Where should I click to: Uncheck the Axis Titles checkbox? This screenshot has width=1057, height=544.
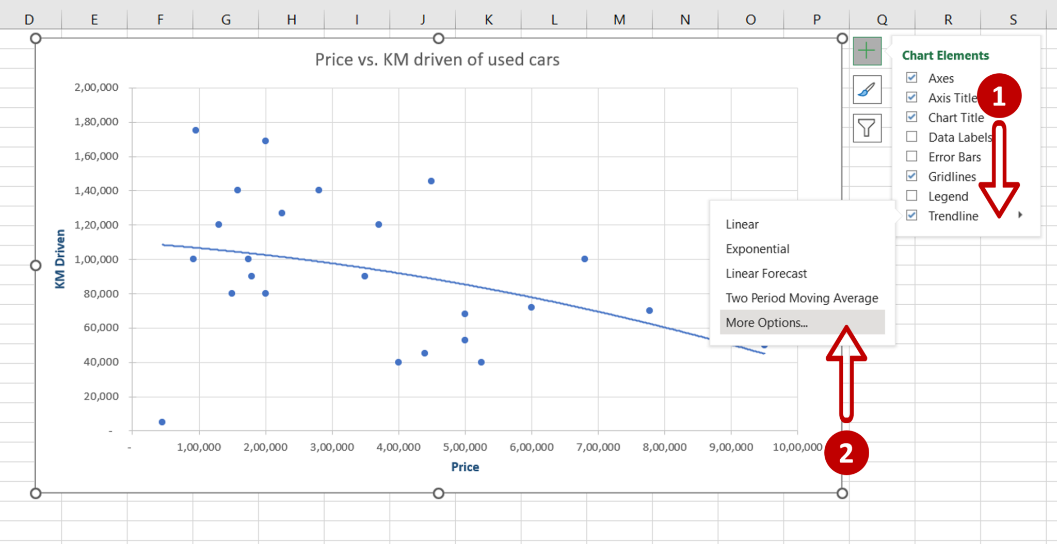(x=911, y=97)
